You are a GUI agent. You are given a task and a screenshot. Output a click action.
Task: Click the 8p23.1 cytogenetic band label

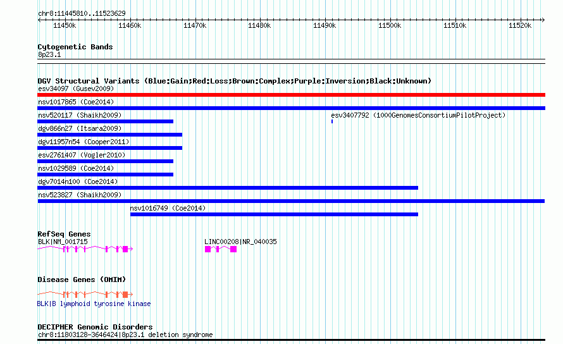[x=49, y=54]
